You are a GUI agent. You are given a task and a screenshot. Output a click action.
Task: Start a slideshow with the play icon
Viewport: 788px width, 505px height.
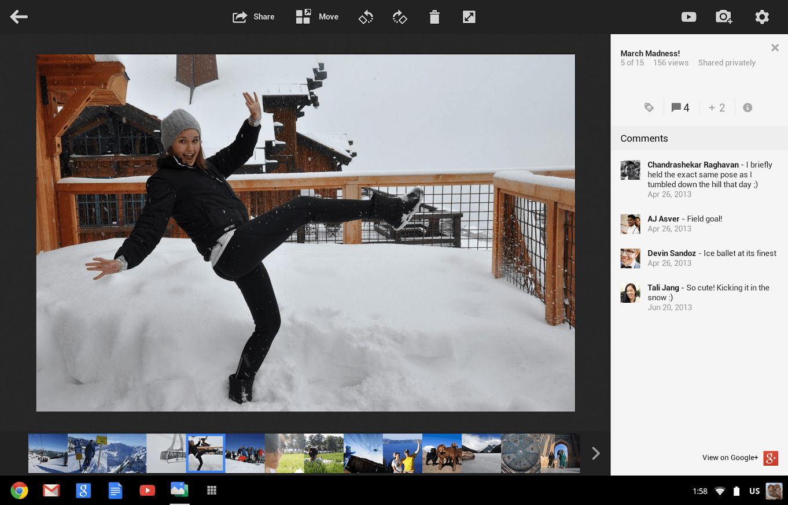688,17
